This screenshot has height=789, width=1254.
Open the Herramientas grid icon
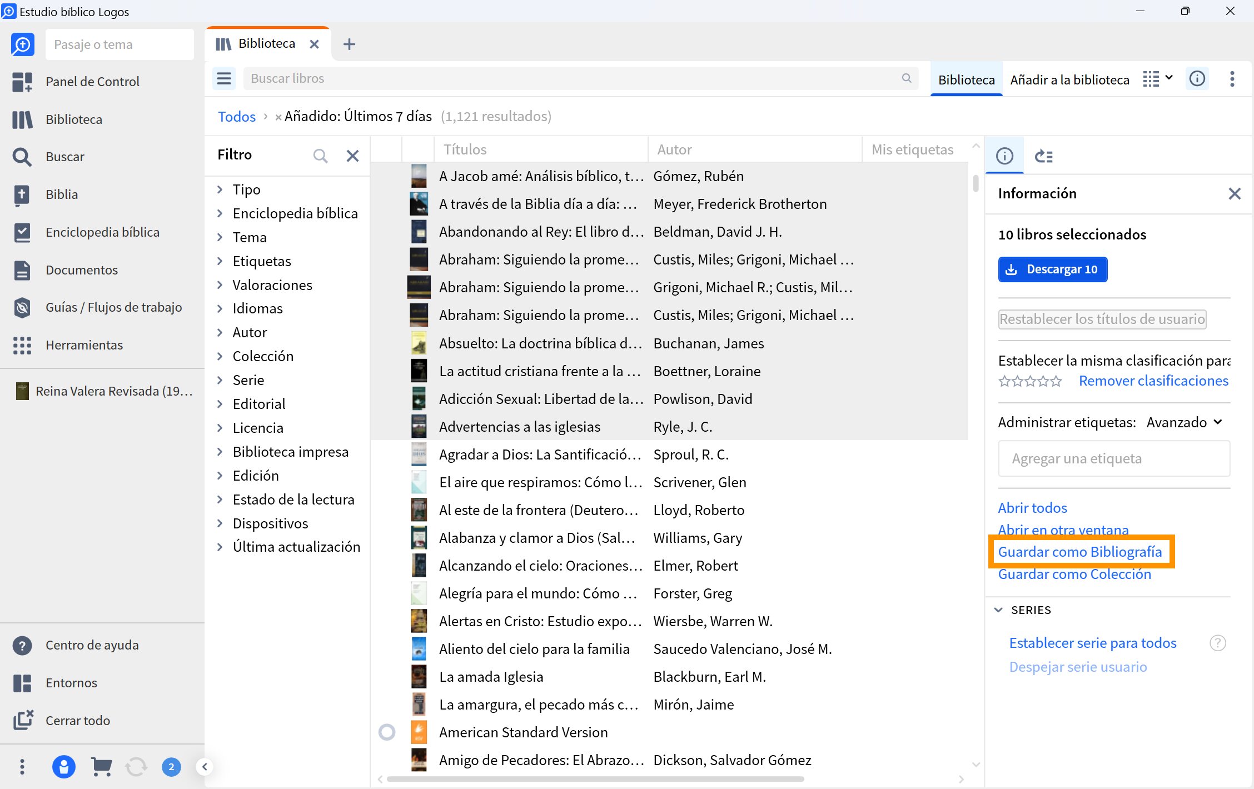click(22, 345)
